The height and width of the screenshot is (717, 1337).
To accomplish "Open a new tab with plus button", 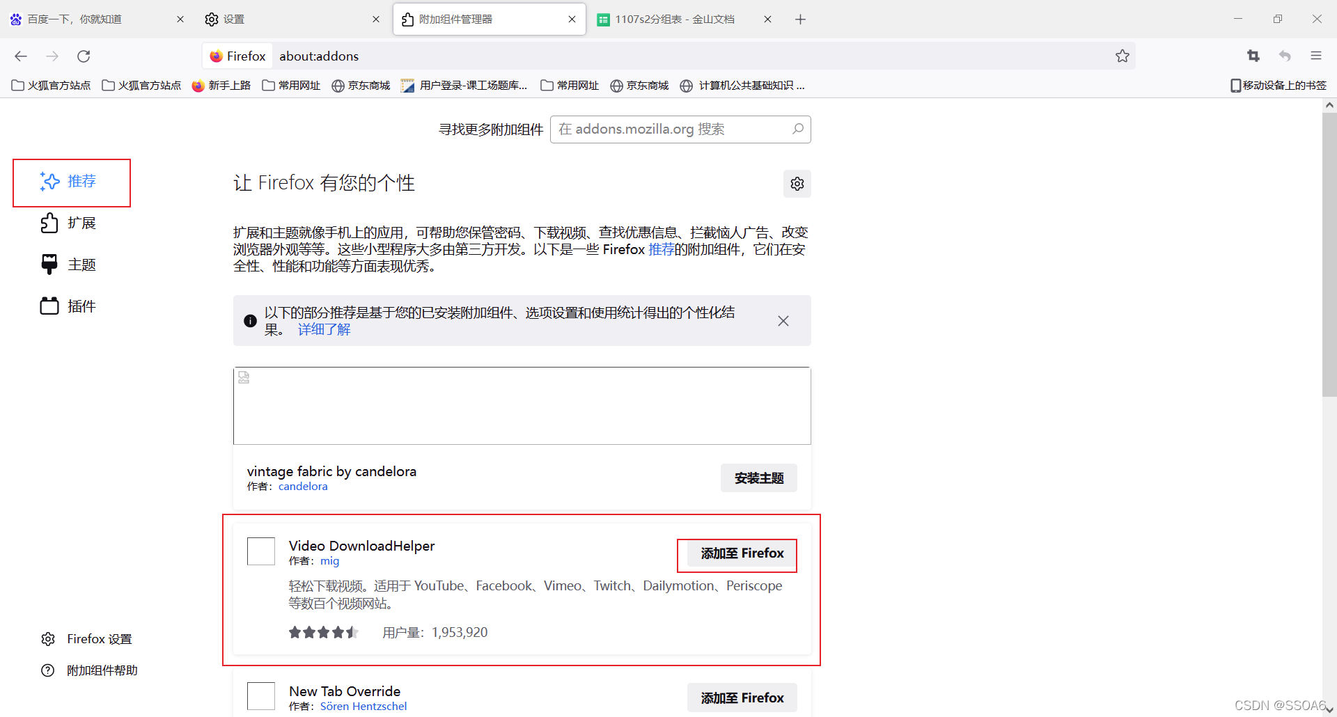I will tap(800, 19).
